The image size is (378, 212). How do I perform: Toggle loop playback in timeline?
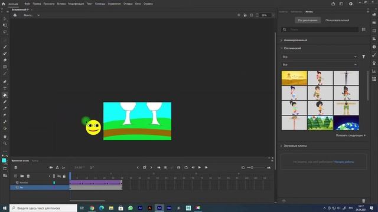186,167
